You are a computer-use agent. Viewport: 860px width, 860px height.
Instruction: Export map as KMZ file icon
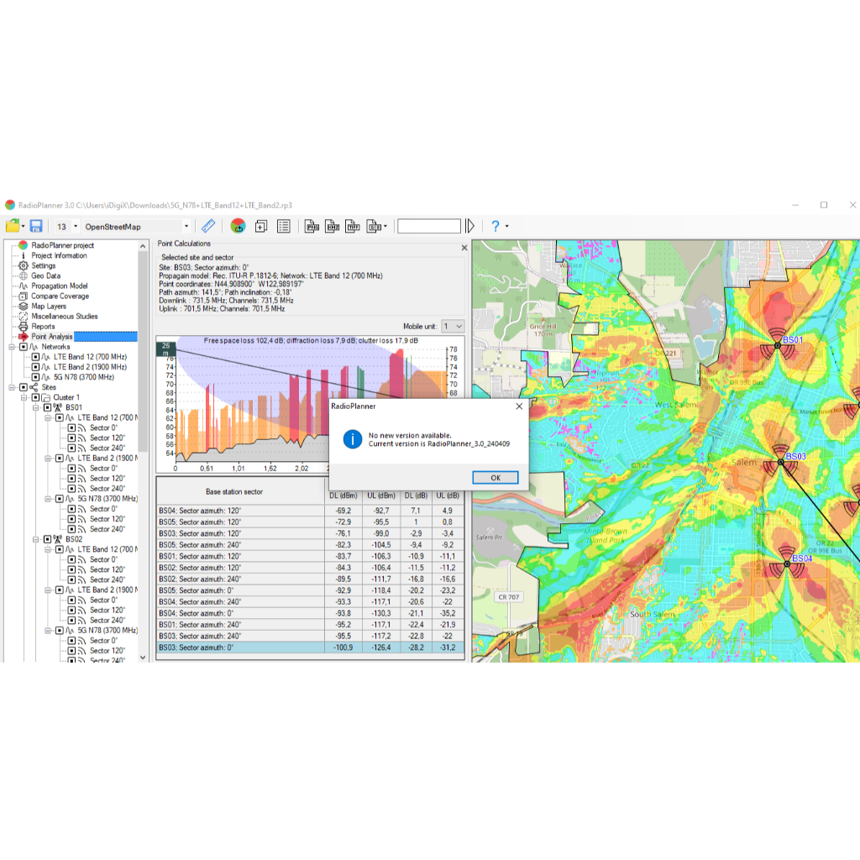[333, 226]
